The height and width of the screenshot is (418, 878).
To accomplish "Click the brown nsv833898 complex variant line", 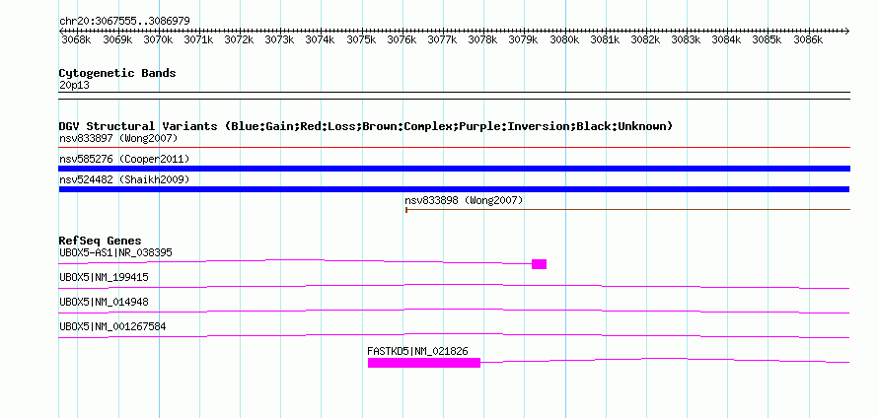I will coord(627,210).
